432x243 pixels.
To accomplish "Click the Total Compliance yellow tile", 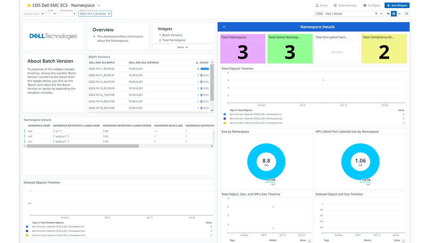I will coord(384,49).
